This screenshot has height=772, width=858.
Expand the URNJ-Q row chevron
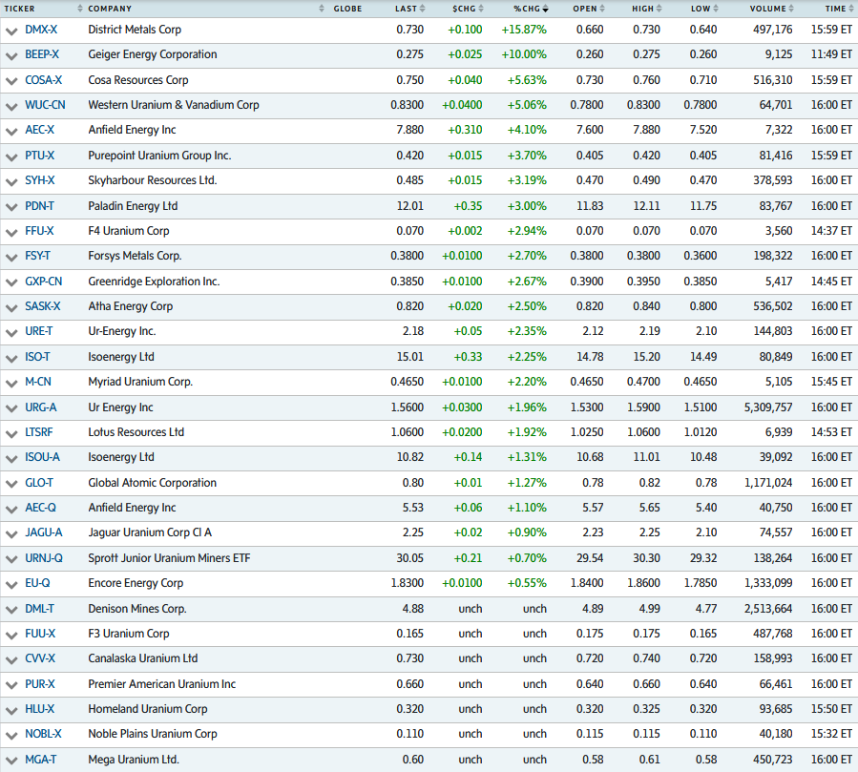click(x=10, y=559)
